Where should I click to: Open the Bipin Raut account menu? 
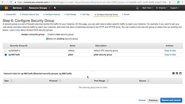pos(148,8)
